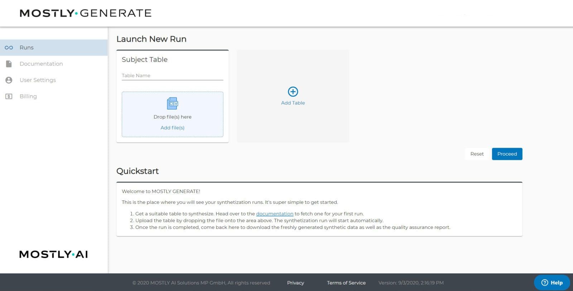The height and width of the screenshot is (291, 573).
Task: Click the CSV file icon in drop area
Action: pyautogui.click(x=173, y=104)
